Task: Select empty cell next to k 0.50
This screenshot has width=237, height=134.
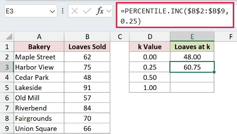Action: click(192, 78)
